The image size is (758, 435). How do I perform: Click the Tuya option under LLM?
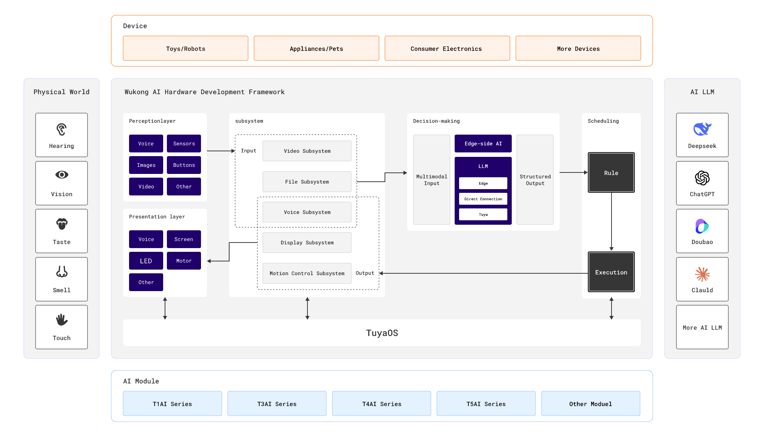483,214
